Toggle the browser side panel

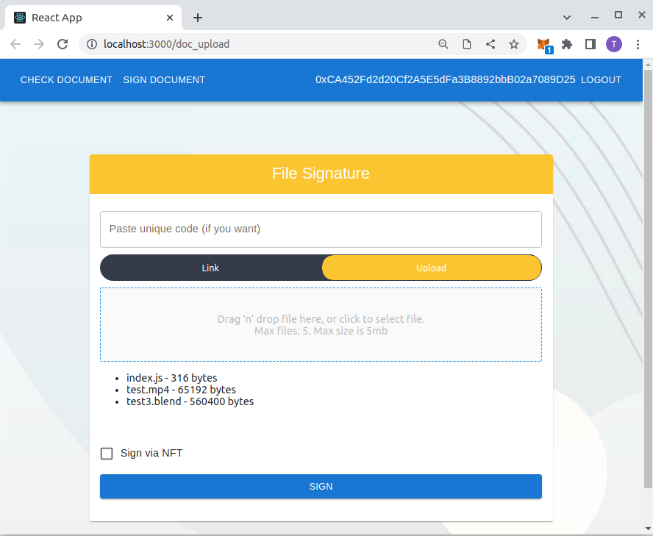590,44
